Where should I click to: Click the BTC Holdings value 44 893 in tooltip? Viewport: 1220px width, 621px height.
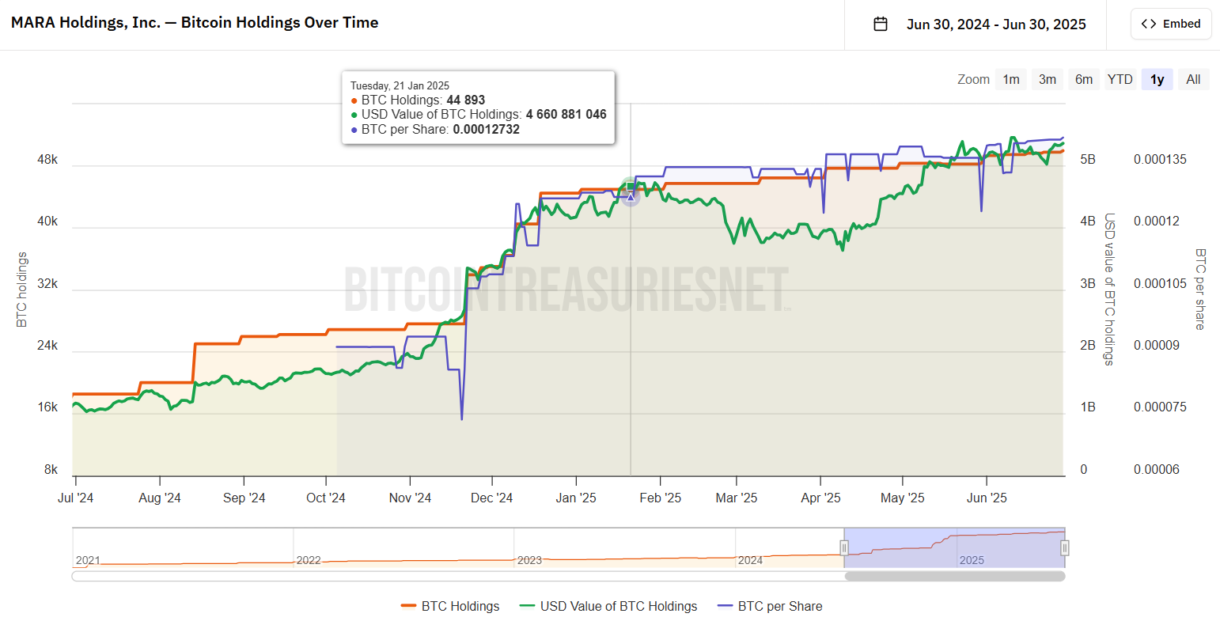[x=466, y=100]
